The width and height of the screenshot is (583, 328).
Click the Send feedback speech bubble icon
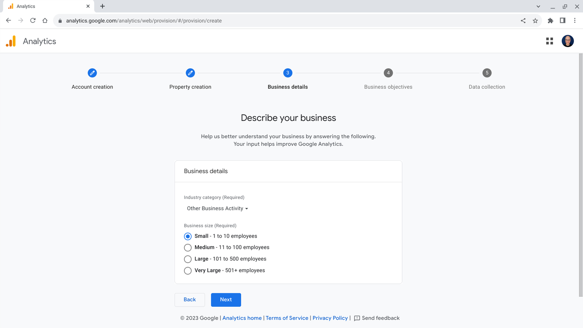(x=356, y=318)
